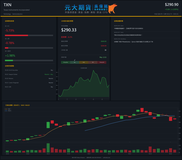Click the red progress bar under -5.73%

(x=16, y=35)
